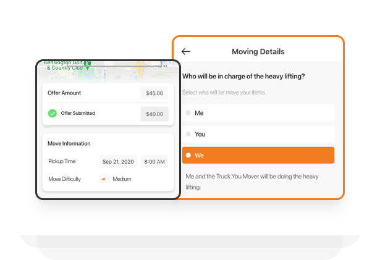Click the Moving Details header title
Viewport: 380px width, 260px height.
click(x=258, y=52)
